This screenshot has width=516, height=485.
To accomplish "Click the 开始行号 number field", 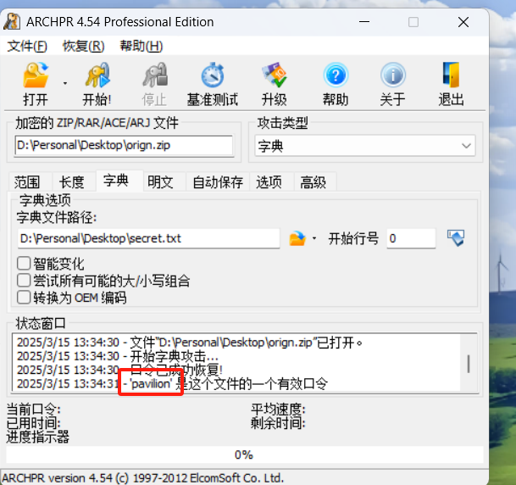I will pyautogui.click(x=411, y=238).
